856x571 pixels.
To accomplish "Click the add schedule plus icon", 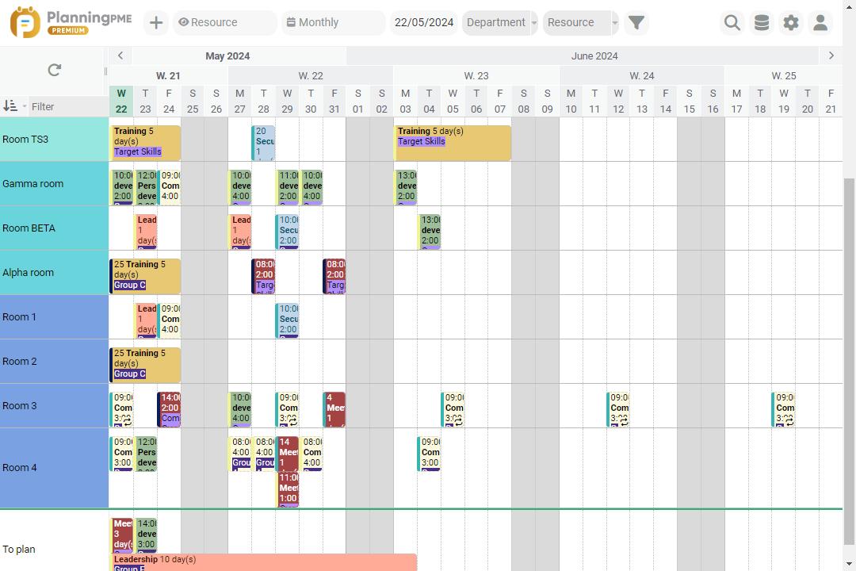I will coord(155,22).
